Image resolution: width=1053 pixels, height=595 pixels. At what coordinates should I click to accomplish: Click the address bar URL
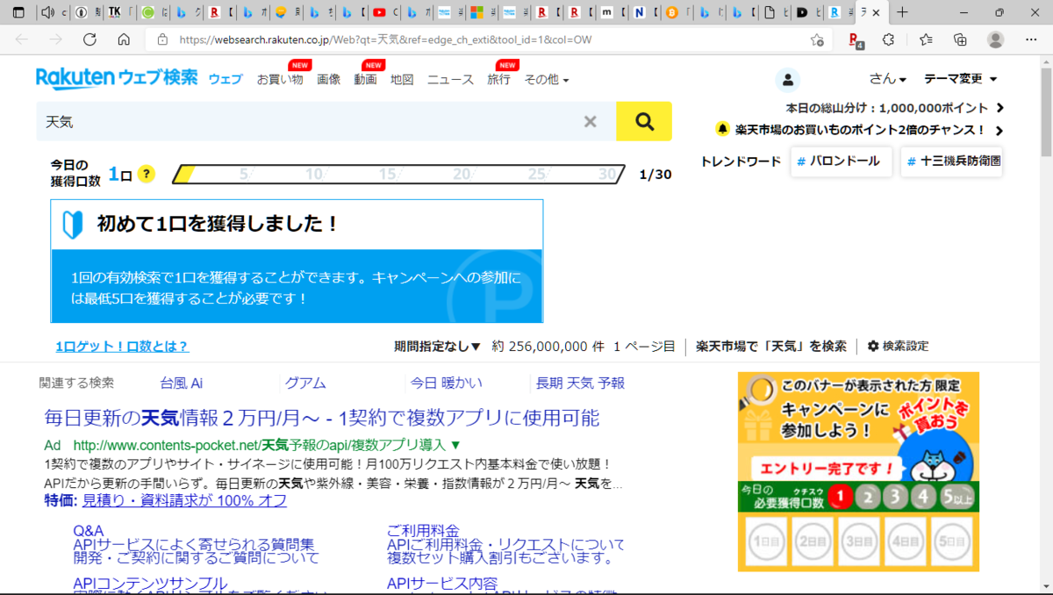coord(386,39)
